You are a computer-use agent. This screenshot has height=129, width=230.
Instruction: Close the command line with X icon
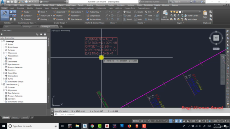[52, 111]
